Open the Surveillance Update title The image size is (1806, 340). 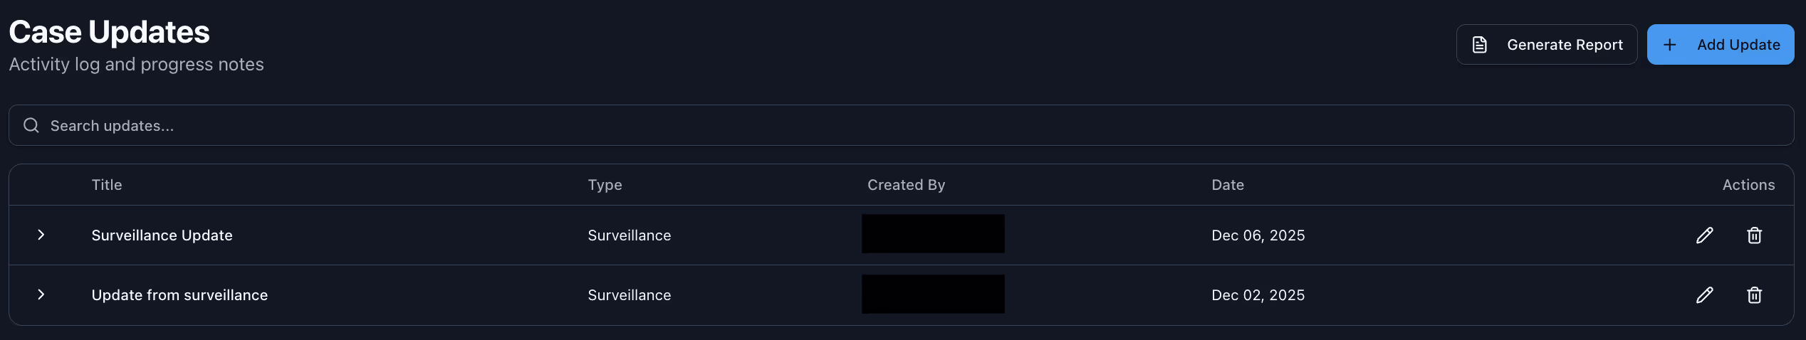(x=162, y=235)
